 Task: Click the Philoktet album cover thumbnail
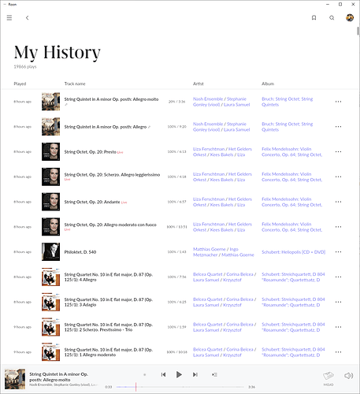(50, 251)
